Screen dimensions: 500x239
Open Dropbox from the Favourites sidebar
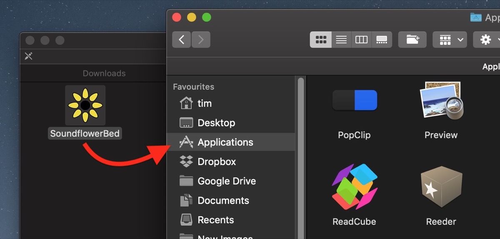tap(216, 162)
